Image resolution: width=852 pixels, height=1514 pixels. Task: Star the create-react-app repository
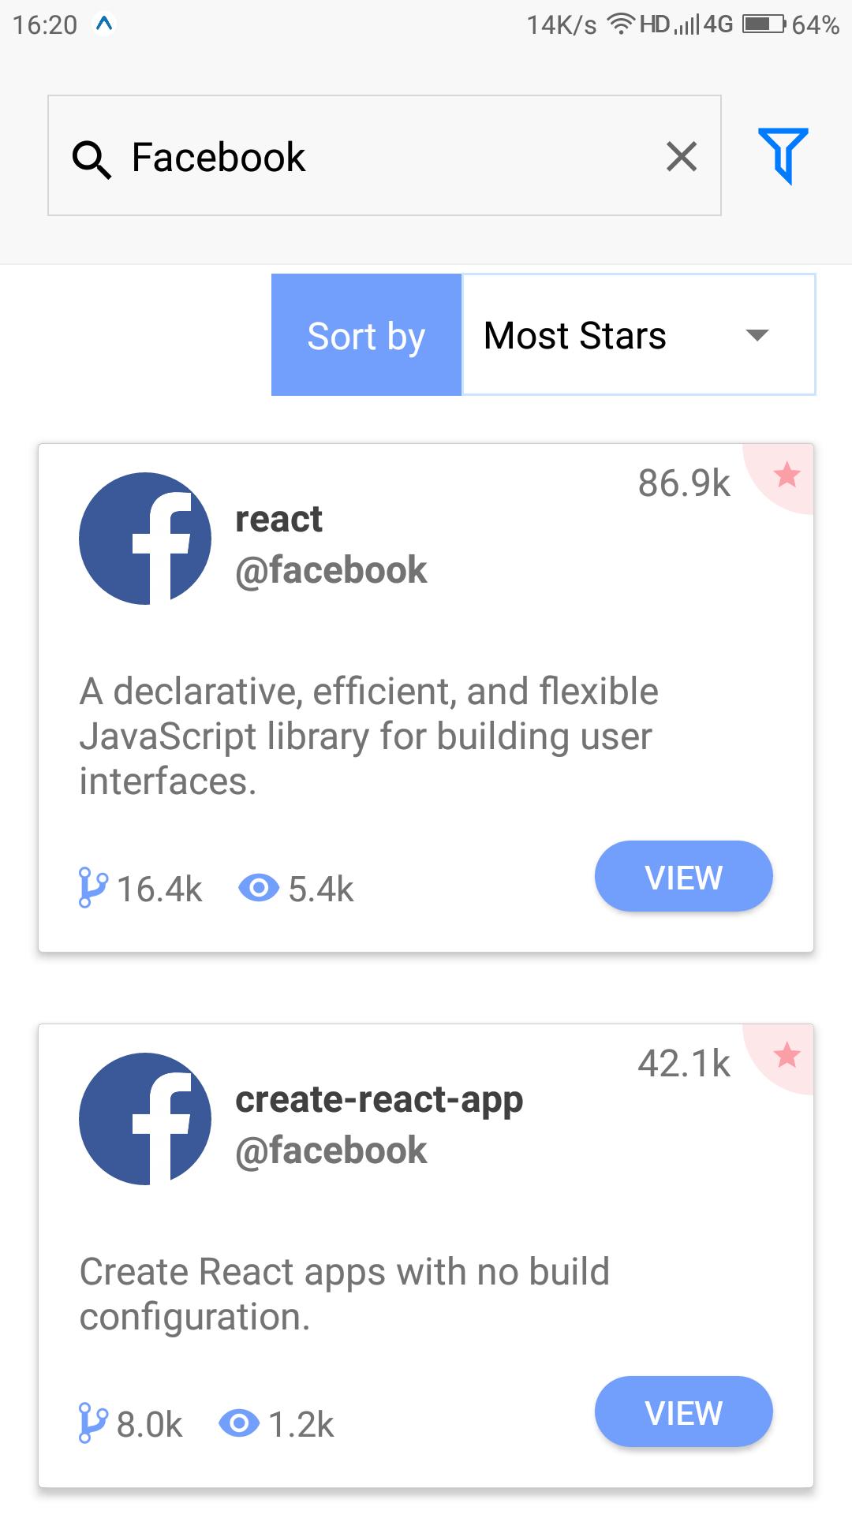[787, 1056]
